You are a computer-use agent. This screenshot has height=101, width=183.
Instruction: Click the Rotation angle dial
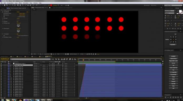pos(18,31)
